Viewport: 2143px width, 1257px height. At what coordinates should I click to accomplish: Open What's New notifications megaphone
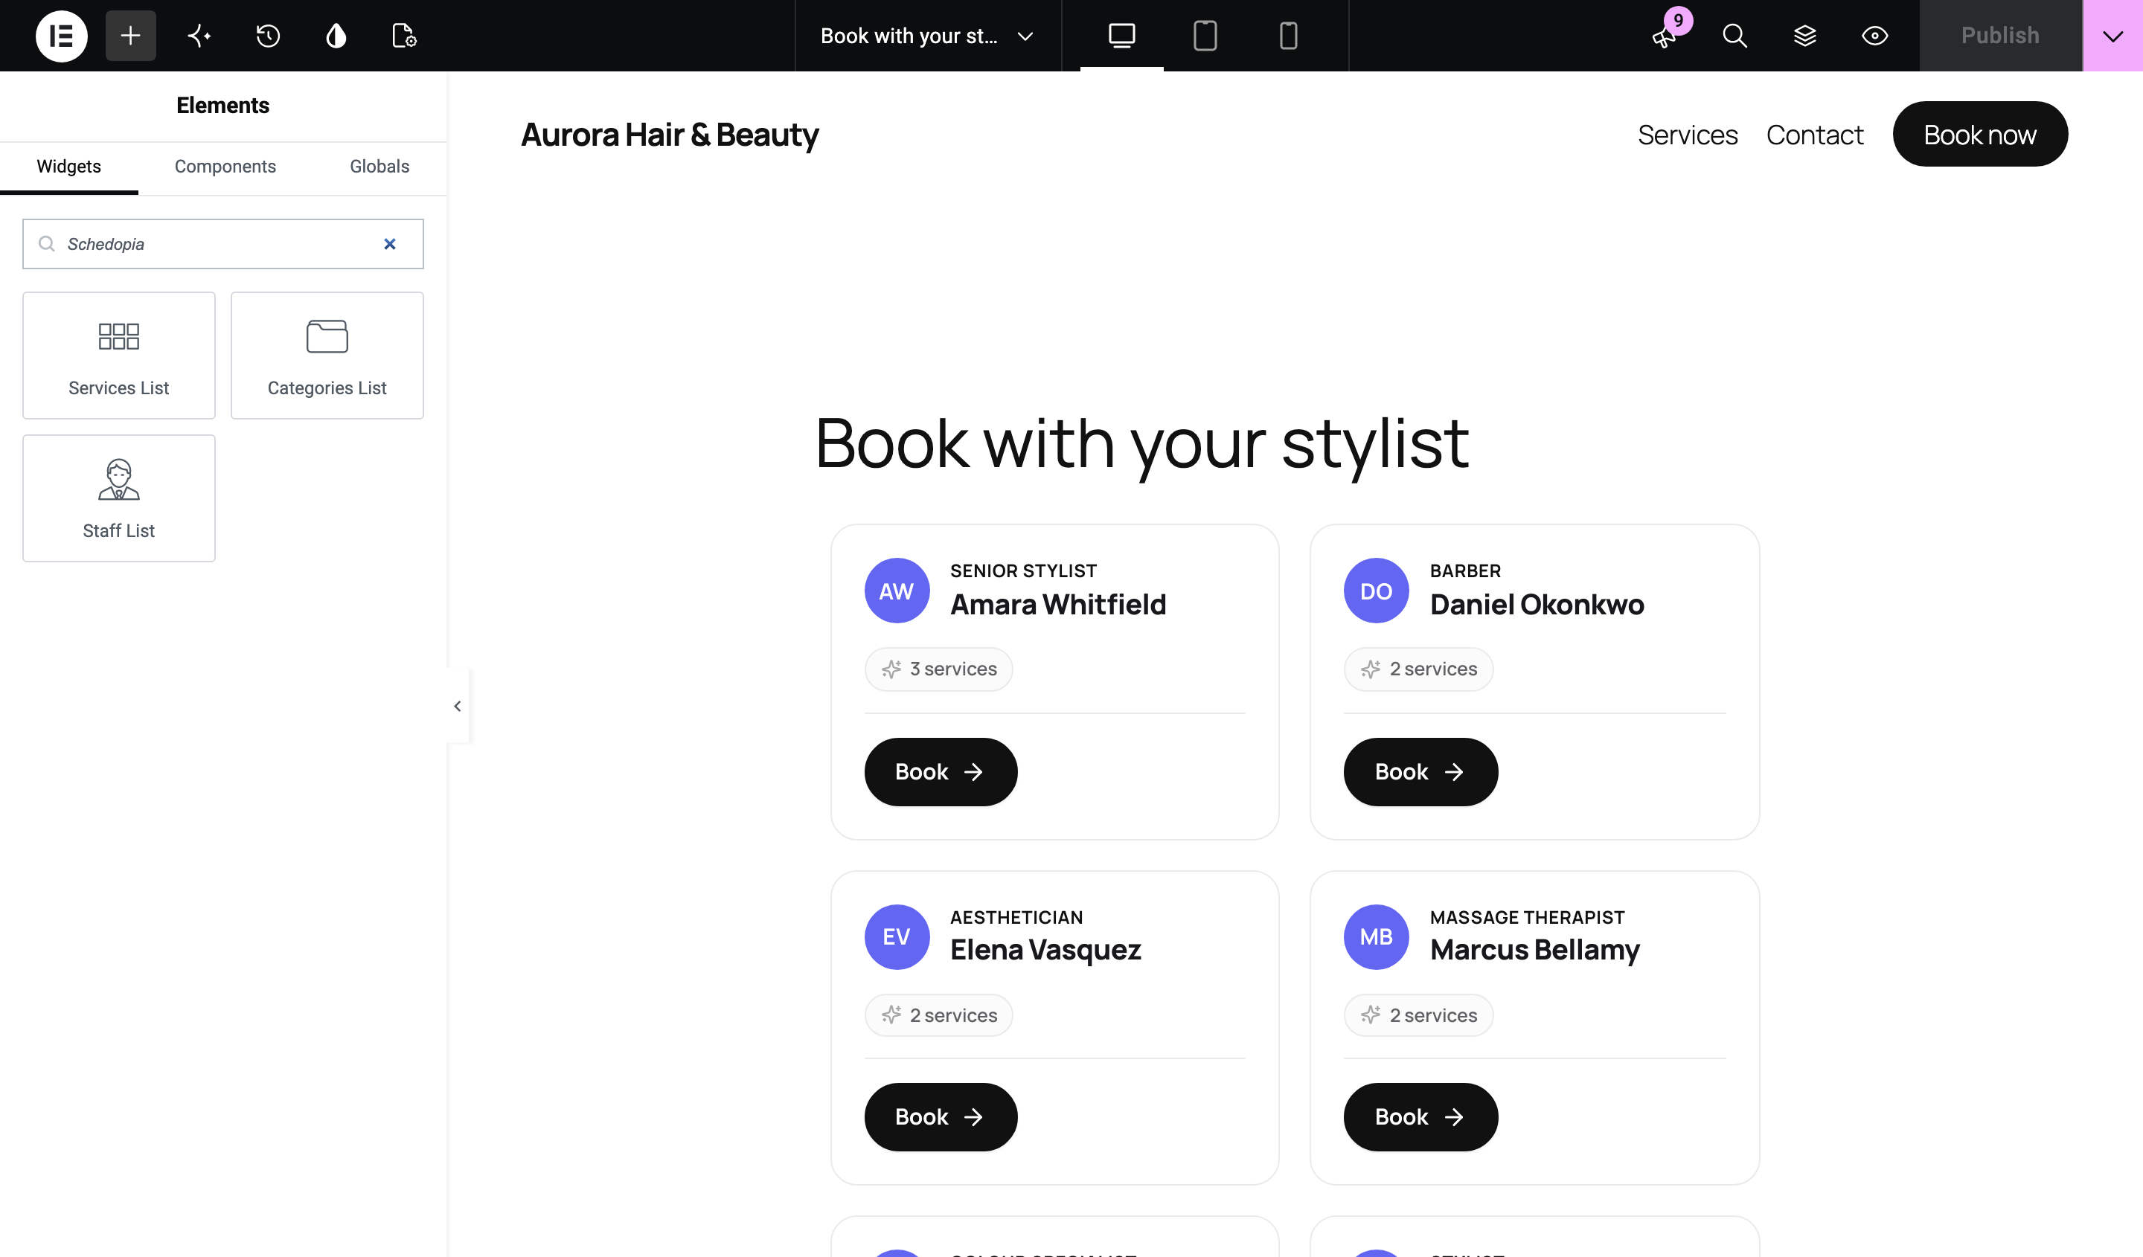click(1665, 36)
